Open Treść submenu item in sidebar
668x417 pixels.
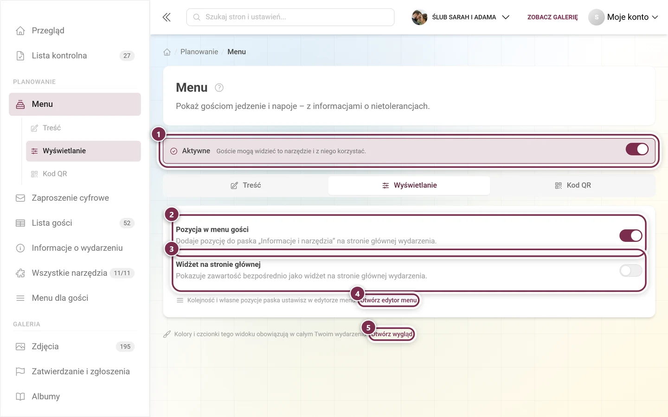[x=83, y=128]
